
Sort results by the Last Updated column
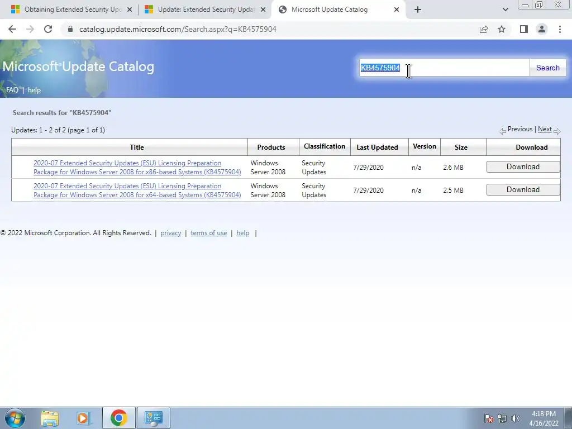point(377,147)
